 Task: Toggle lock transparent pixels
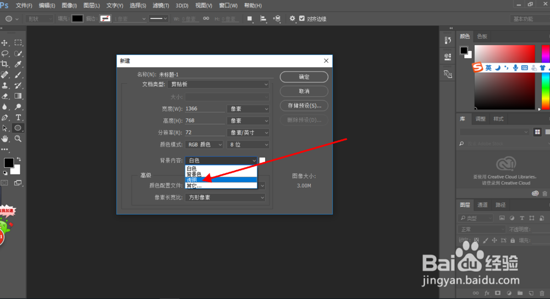(x=476, y=240)
